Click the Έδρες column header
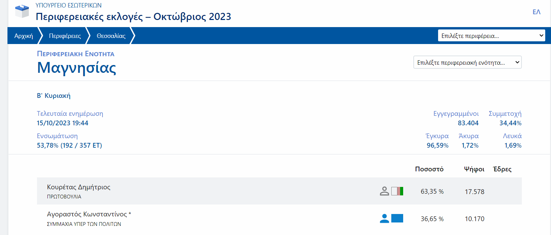The height and width of the screenshot is (235, 551). coord(502,169)
